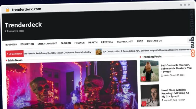This screenshot has width=196, height=109.
Task: Go to Entertainment category
Action: [x=47, y=43]
